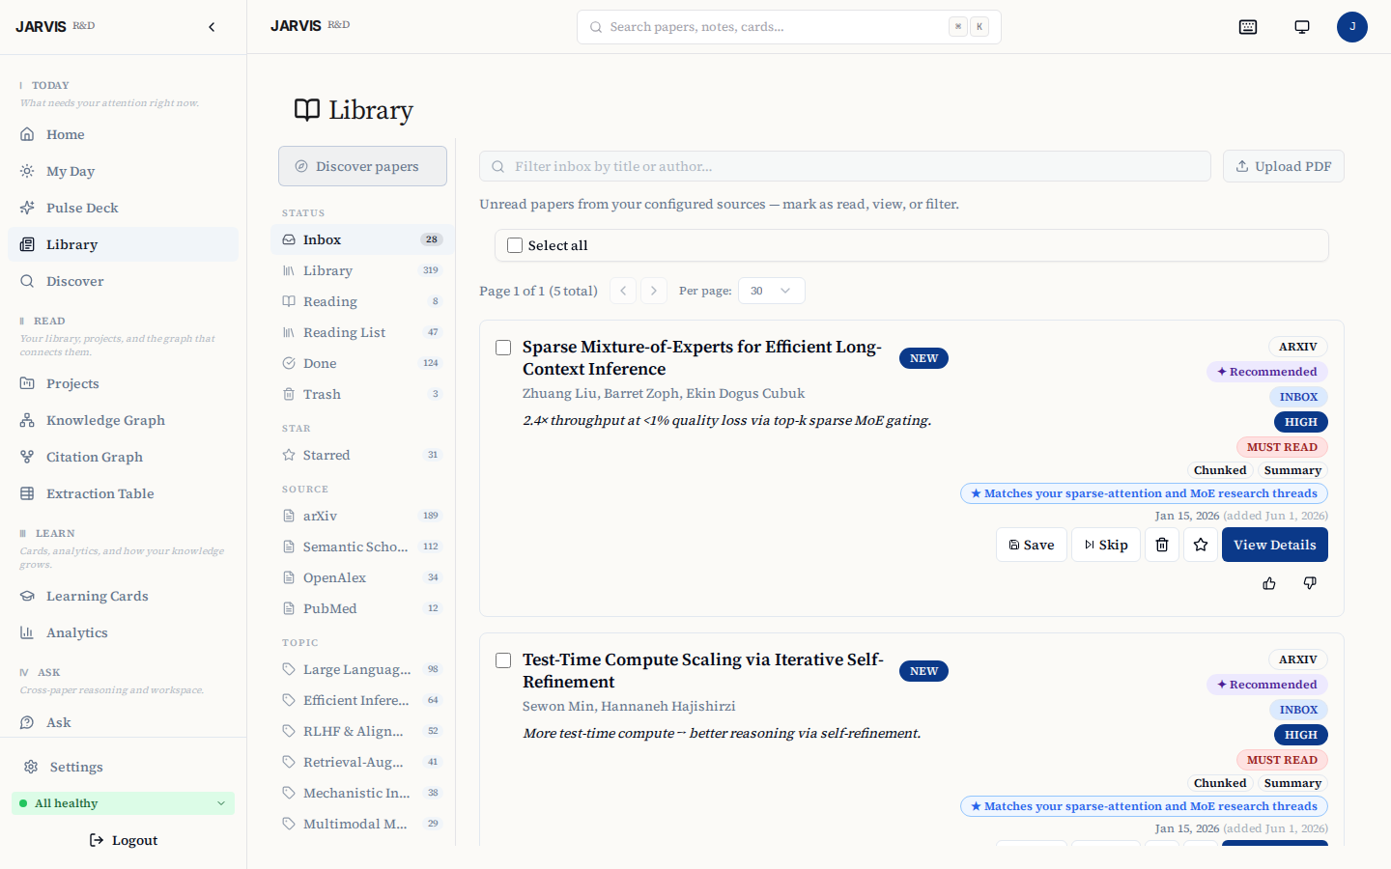Filter by Efficient Inference topic tag
1391x869 pixels.
pos(362,700)
